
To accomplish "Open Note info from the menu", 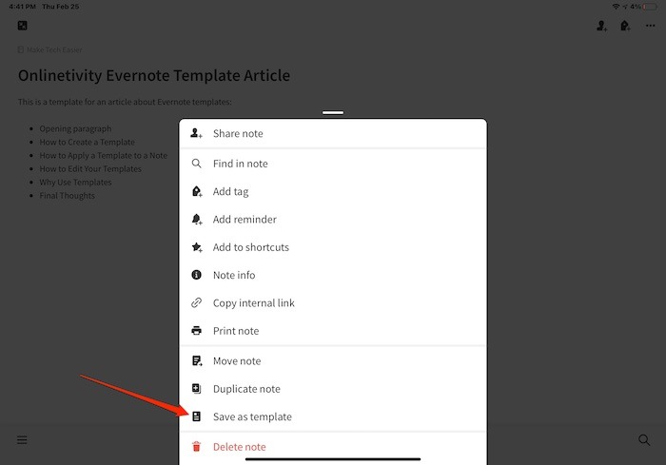I will click(x=333, y=275).
